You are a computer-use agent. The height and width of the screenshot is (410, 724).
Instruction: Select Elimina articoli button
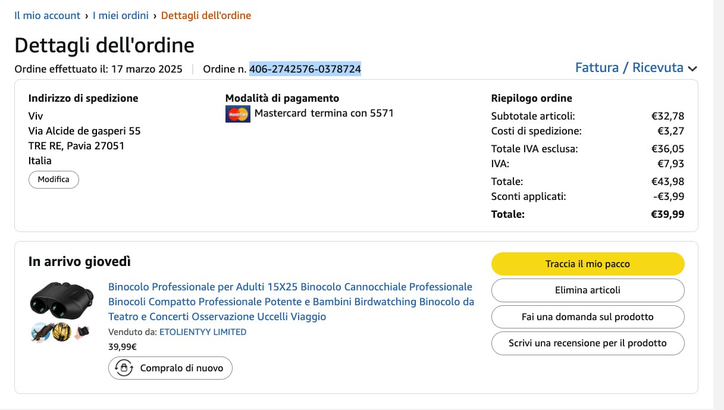pos(587,290)
